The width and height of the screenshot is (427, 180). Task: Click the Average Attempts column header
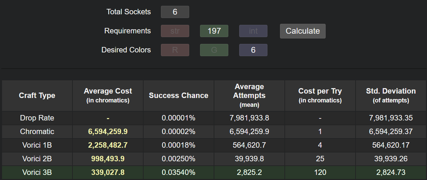tap(249, 96)
